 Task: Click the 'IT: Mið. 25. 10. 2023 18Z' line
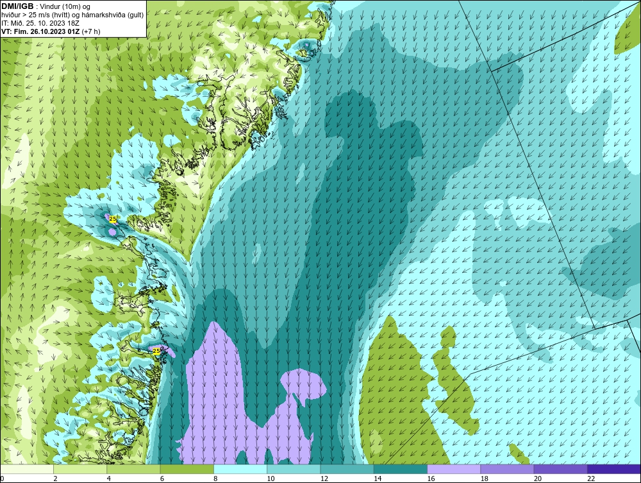tap(40, 23)
